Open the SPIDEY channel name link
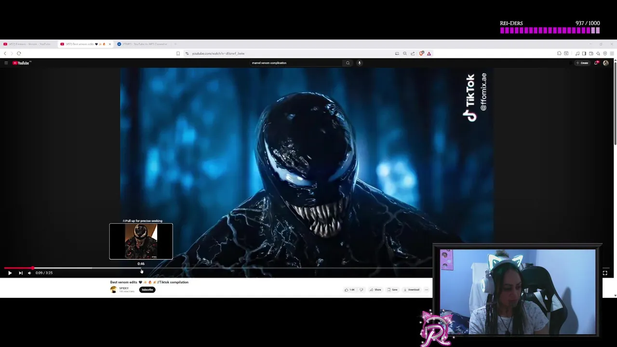 [124, 288]
